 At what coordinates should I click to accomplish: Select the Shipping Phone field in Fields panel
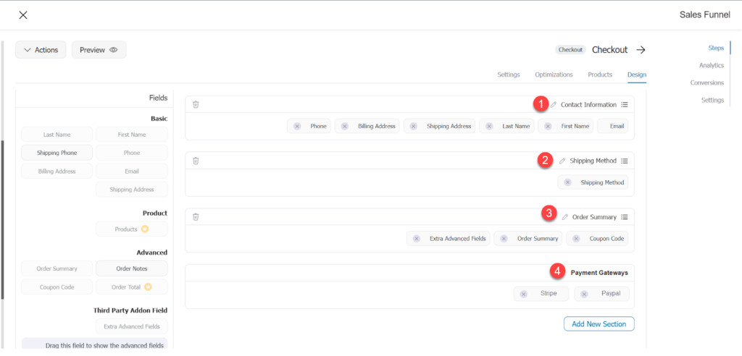click(57, 153)
